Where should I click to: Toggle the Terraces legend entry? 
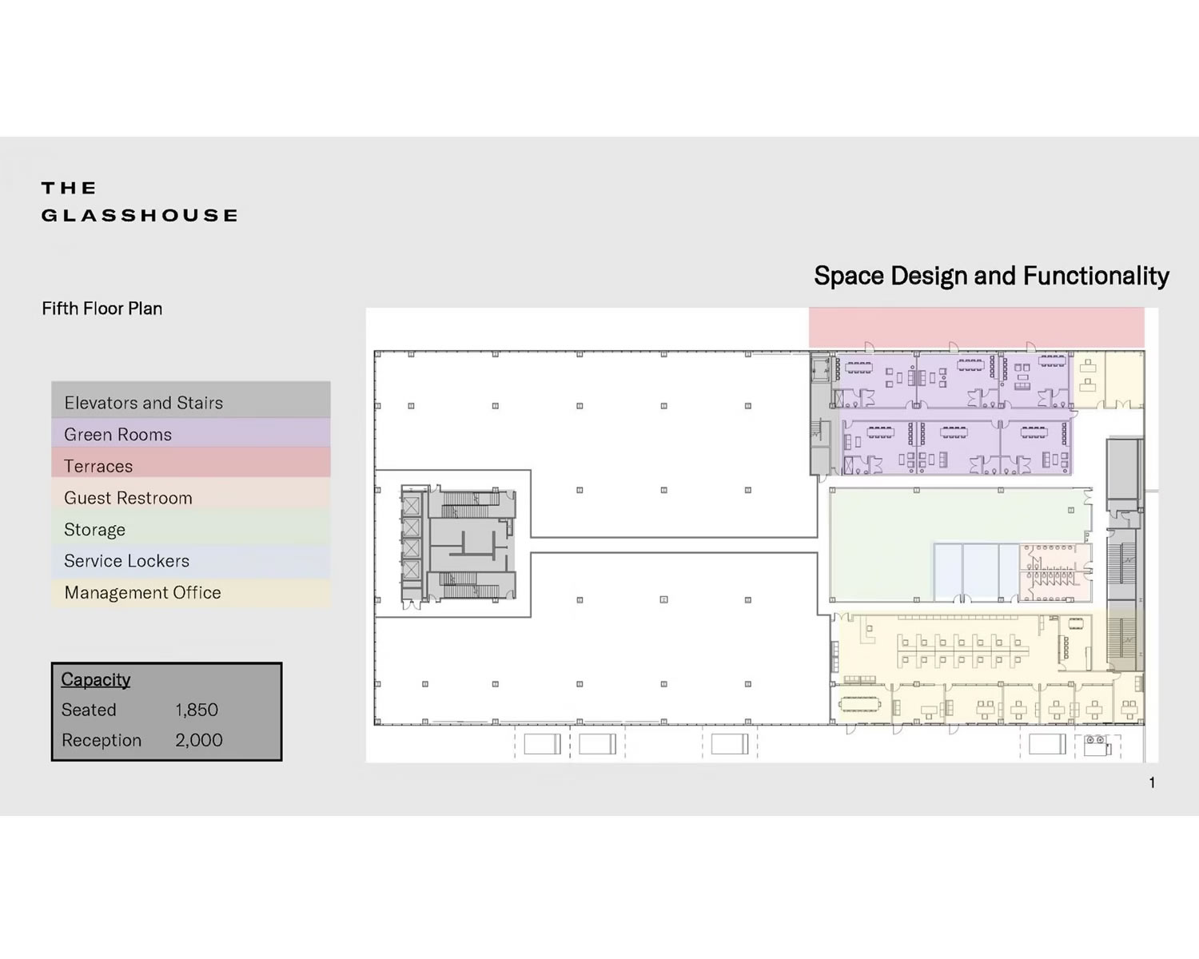[x=98, y=466]
